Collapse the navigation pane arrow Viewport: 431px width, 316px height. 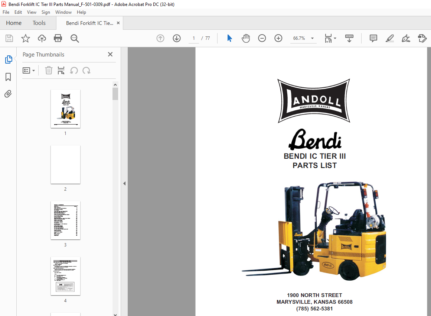pyautogui.click(x=124, y=183)
